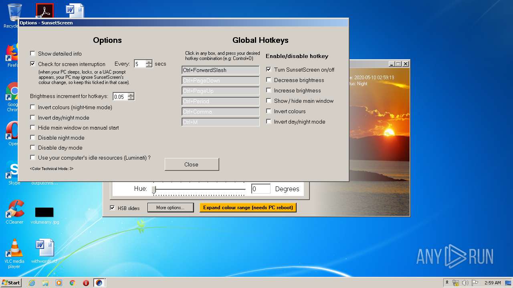
Task: Minimize the SunsetScreen main window
Action: (392, 64)
